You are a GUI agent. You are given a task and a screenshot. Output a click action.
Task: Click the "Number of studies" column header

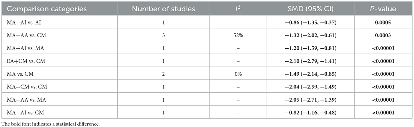click(x=164, y=9)
